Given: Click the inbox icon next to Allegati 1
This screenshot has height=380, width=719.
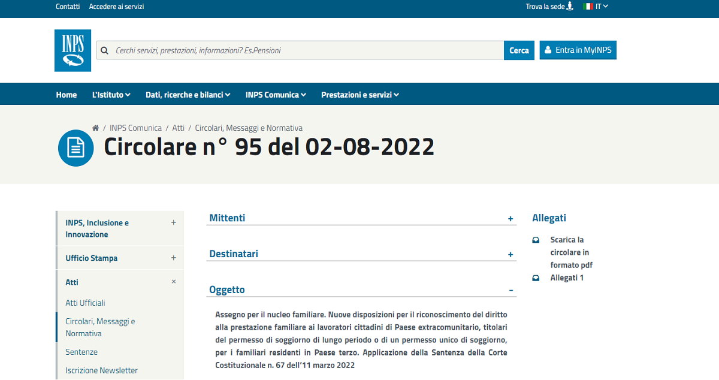Looking at the screenshot, I should point(536,278).
